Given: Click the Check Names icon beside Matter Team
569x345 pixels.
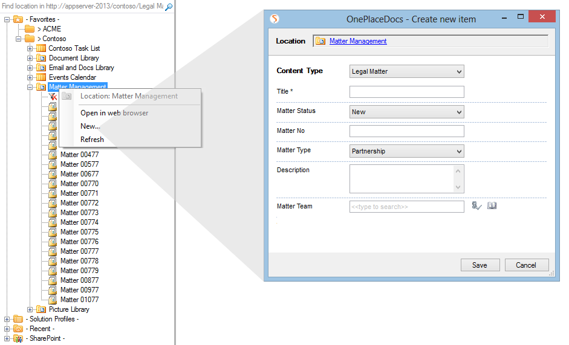Looking at the screenshot, I should coord(476,206).
